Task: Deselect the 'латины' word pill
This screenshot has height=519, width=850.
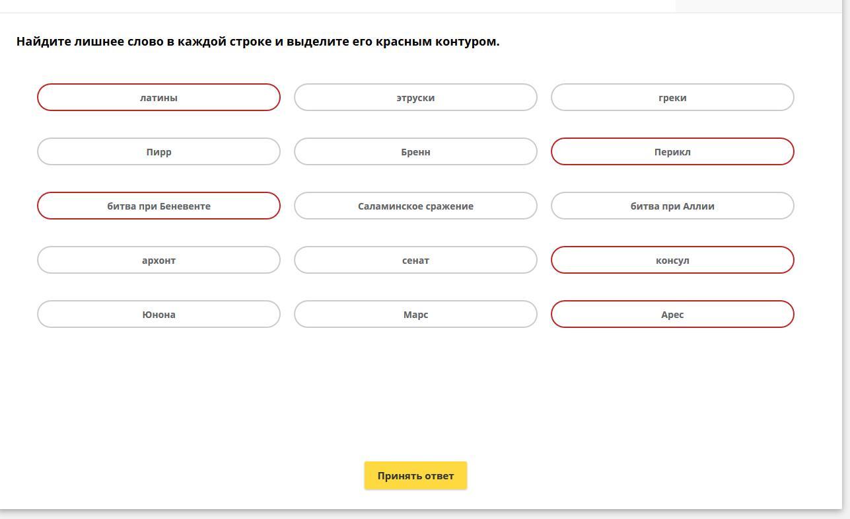Action: click(159, 97)
